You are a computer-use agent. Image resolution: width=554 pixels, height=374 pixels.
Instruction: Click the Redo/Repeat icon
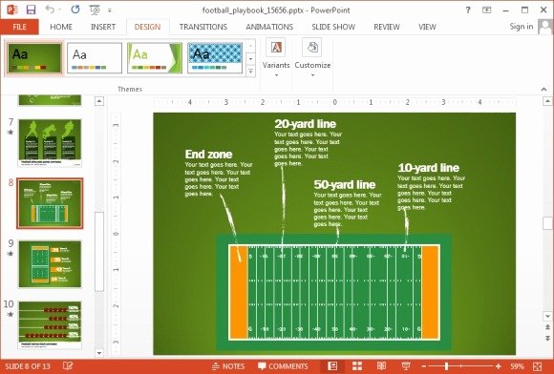point(75,10)
